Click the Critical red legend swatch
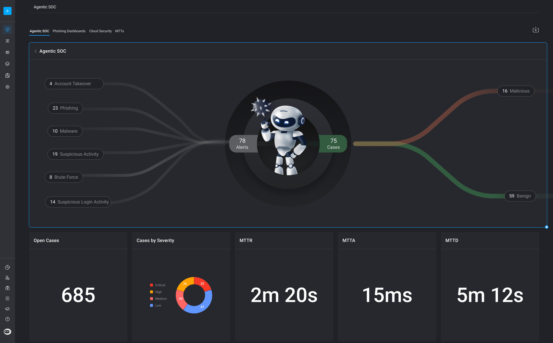Screen dimensions: 553x343 151,285
